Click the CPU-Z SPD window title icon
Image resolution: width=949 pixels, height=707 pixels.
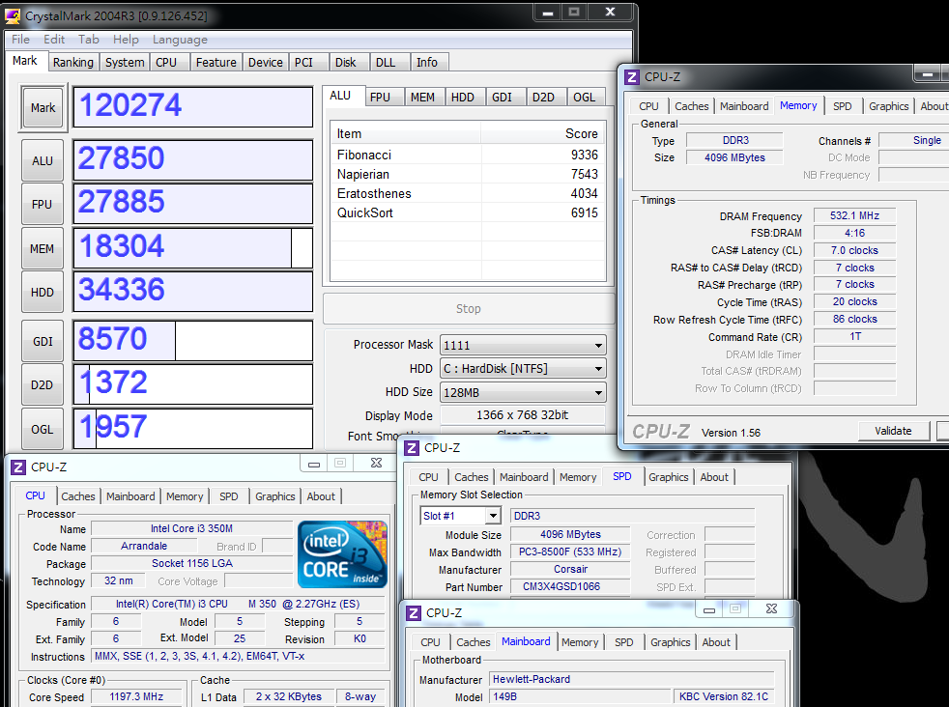pos(412,447)
